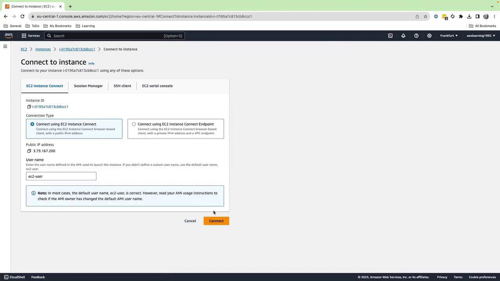Select EC2 Instance Connect Endpoint radio option
500x281 pixels.
coord(134,124)
